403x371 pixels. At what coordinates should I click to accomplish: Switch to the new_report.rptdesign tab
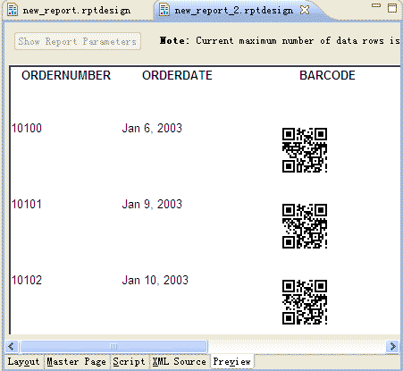pos(77,11)
